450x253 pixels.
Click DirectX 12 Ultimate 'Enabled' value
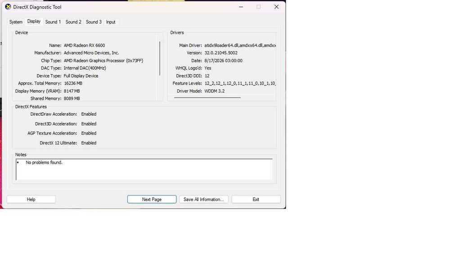(x=89, y=143)
